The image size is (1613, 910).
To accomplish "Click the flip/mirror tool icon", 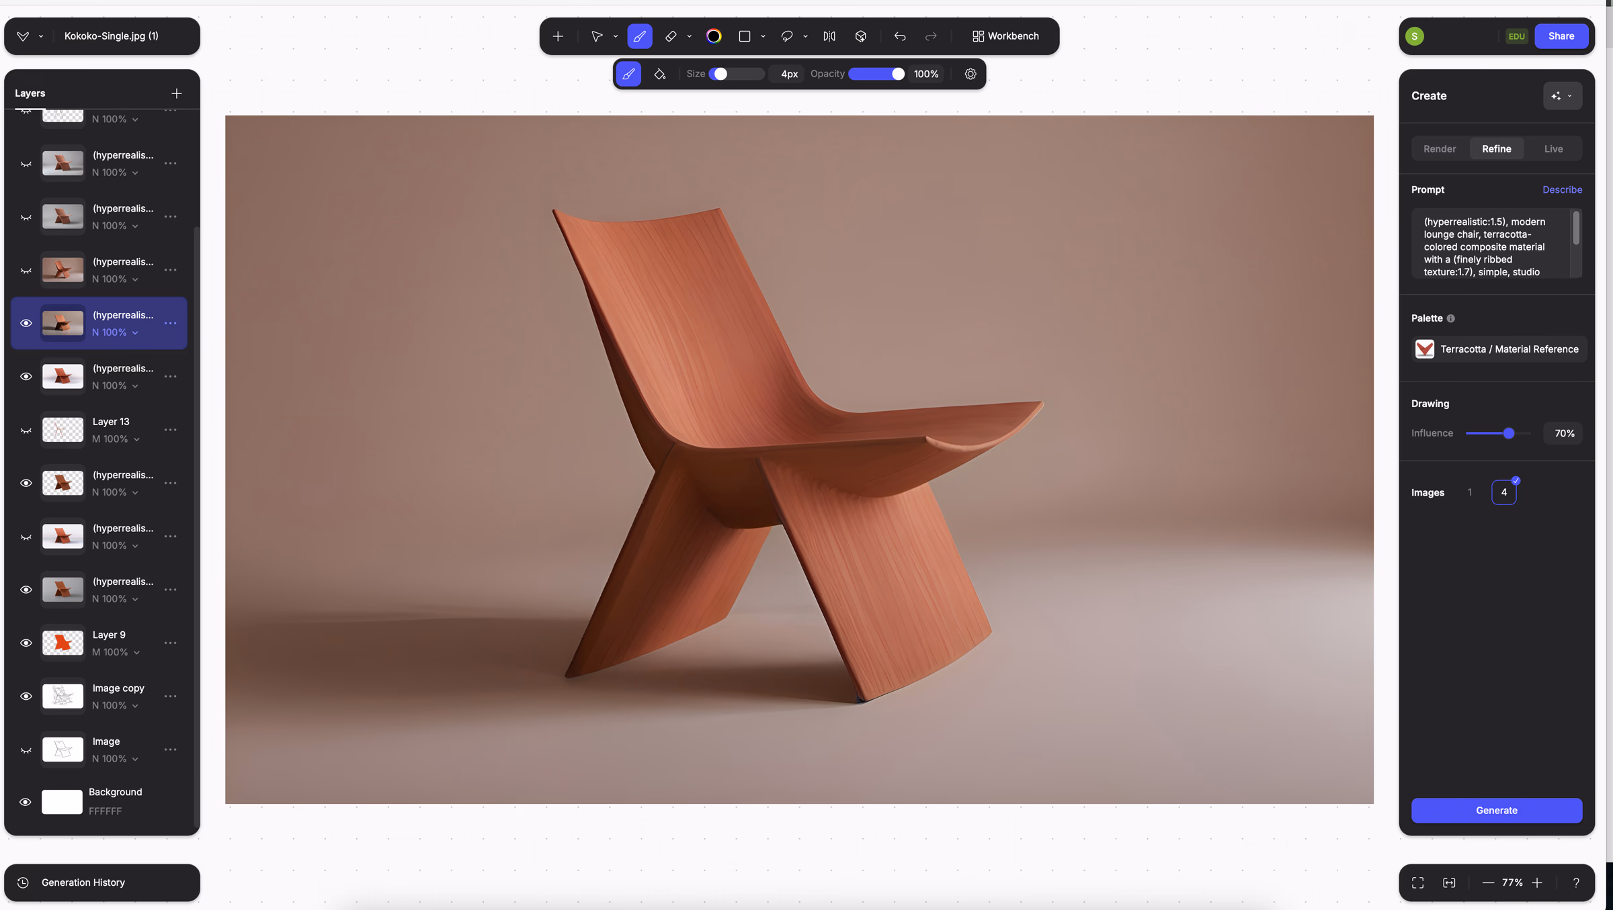I will click(x=829, y=36).
